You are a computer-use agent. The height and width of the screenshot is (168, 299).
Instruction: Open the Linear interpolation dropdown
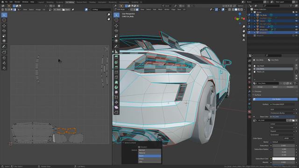282,124
